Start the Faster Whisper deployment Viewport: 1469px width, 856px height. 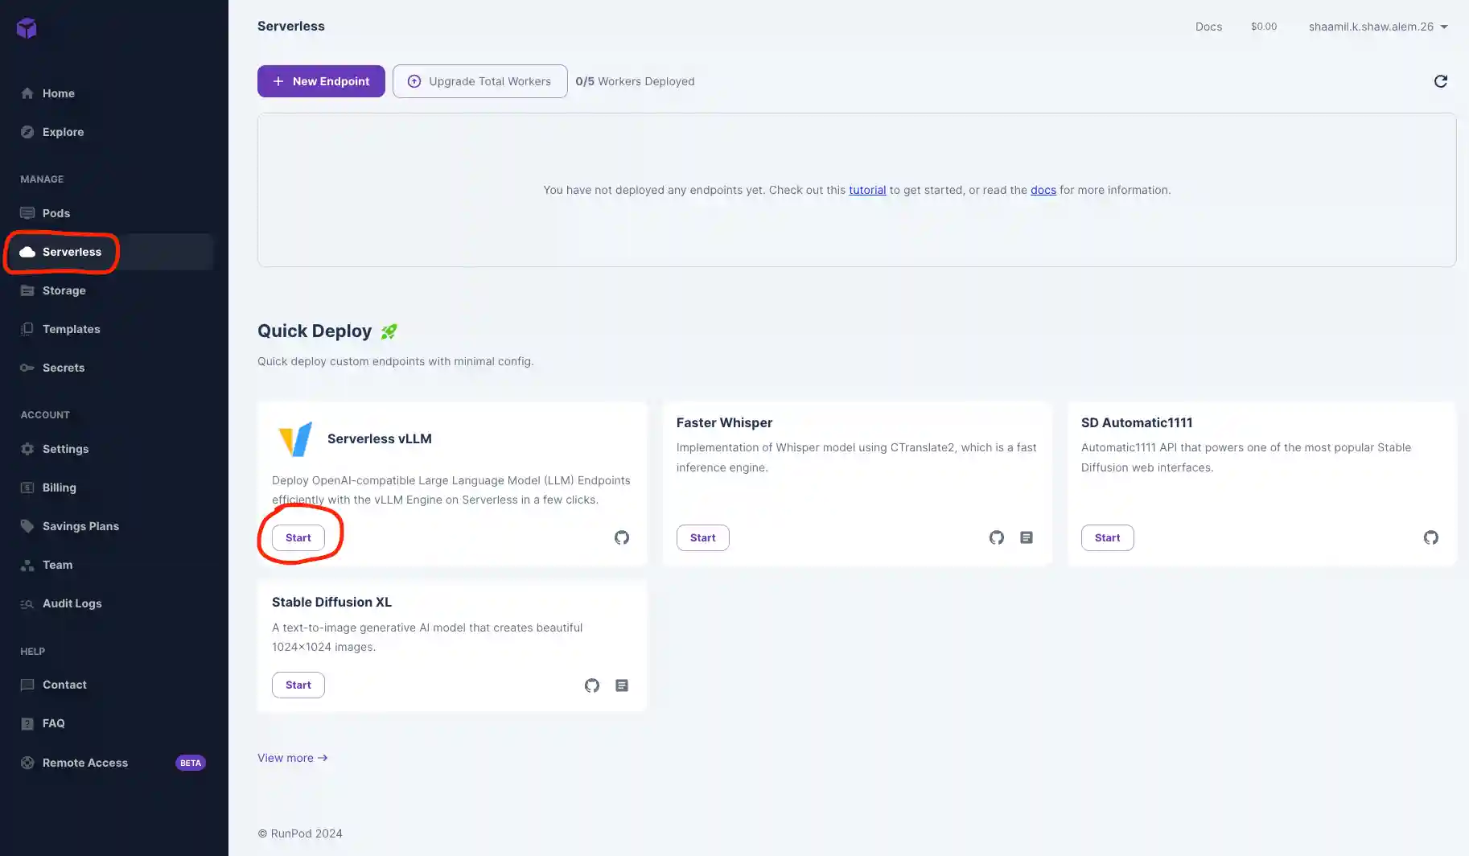pos(702,537)
